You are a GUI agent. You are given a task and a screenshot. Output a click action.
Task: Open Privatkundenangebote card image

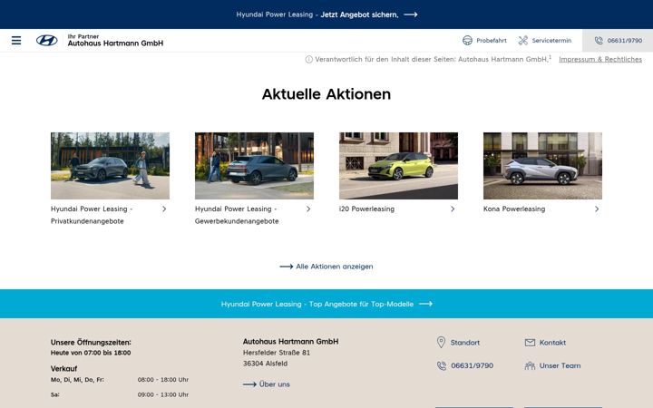(110, 166)
